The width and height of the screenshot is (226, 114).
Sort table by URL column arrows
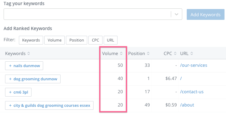[192, 53]
